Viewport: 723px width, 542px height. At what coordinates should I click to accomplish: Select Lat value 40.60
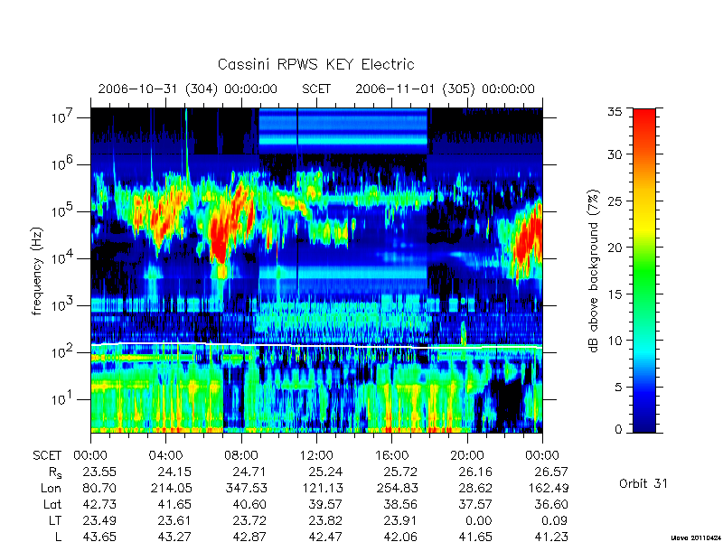point(249,504)
